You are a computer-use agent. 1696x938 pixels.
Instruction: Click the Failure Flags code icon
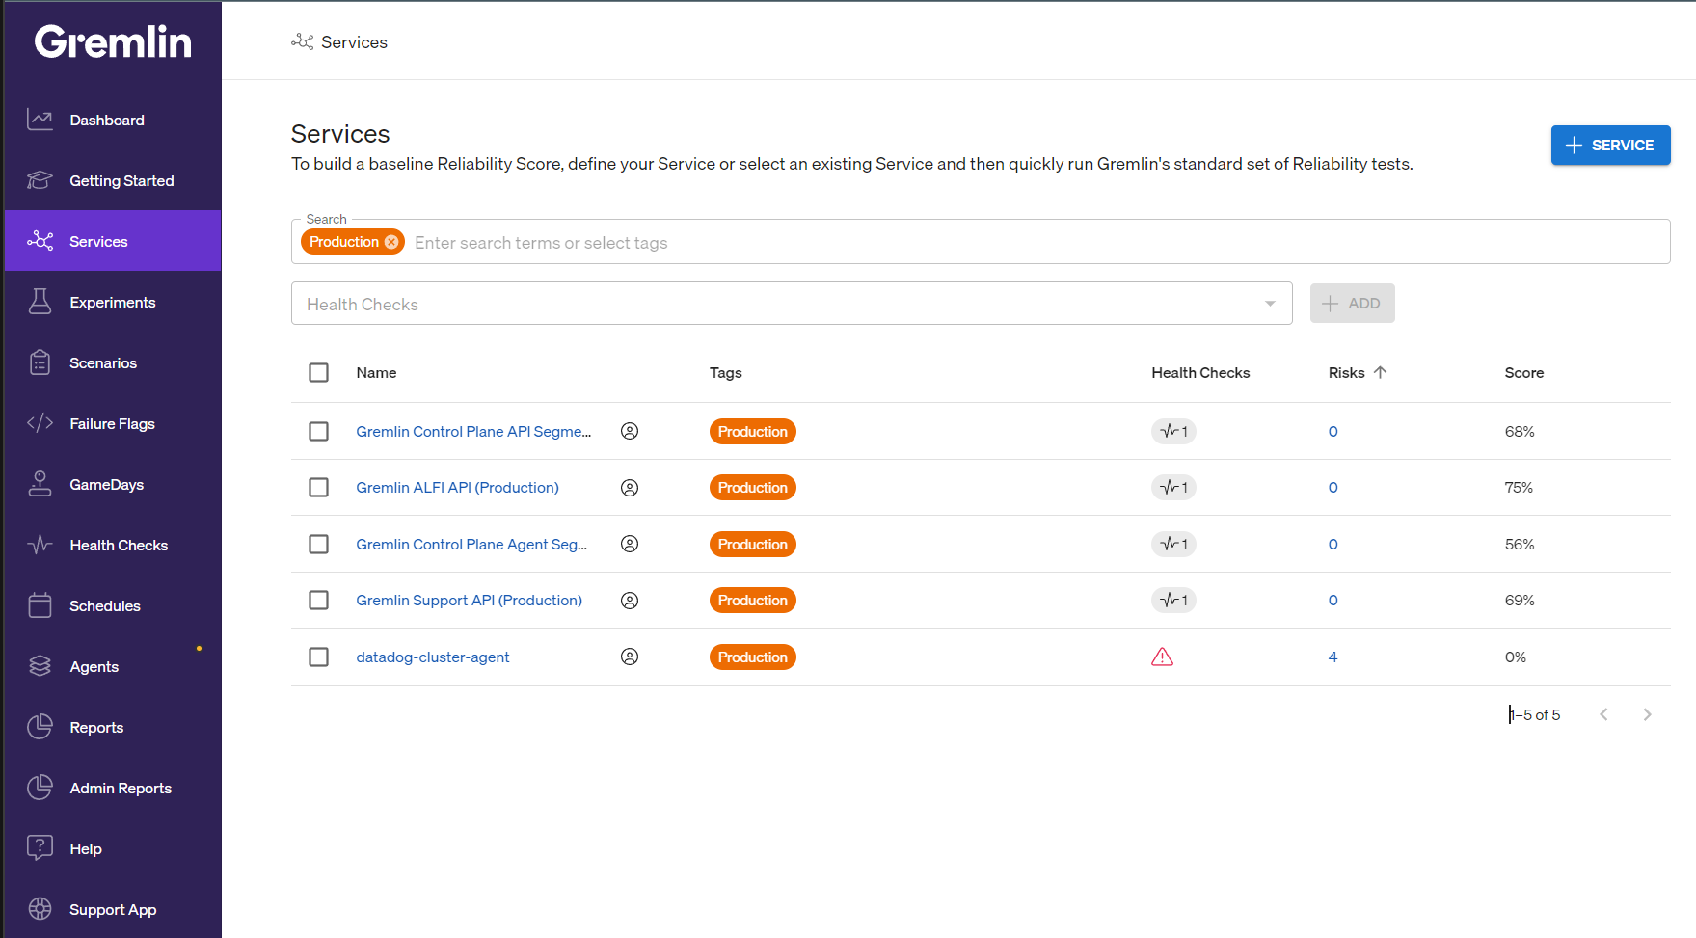pos(40,423)
